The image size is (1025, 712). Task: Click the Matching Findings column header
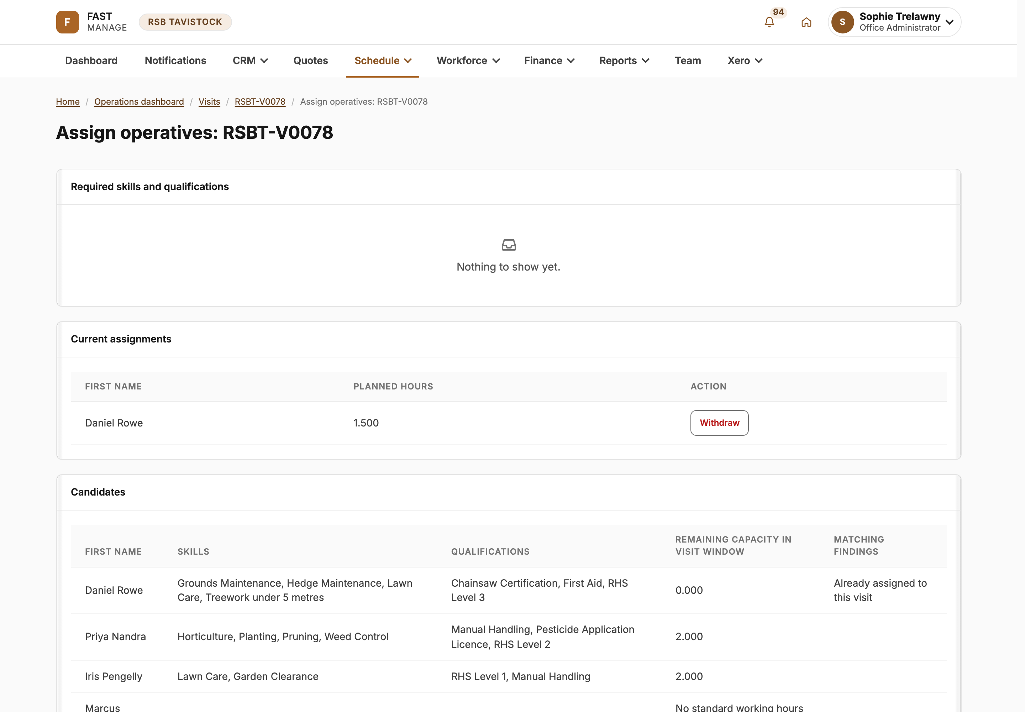coord(859,546)
